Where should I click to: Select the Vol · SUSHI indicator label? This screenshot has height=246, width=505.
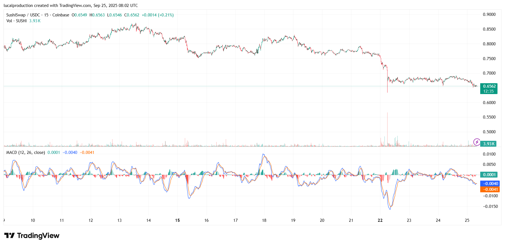[x=16, y=21]
